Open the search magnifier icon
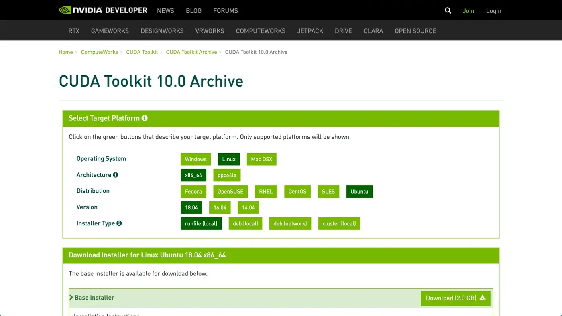 click(x=448, y=11)
